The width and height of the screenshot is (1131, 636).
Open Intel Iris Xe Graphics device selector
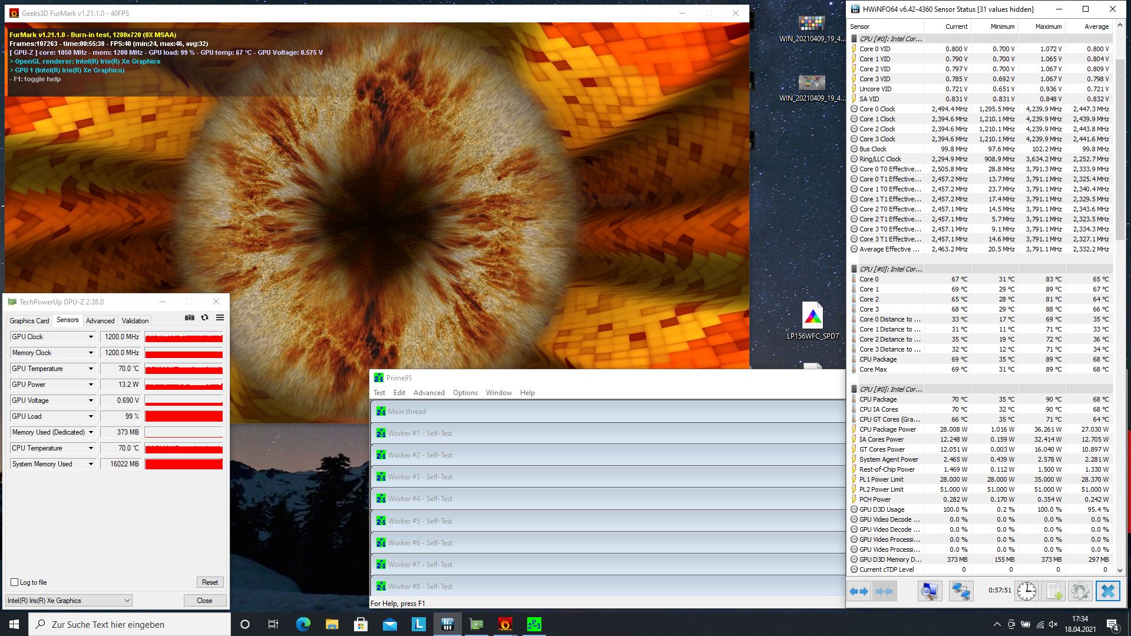coord(68,601)
